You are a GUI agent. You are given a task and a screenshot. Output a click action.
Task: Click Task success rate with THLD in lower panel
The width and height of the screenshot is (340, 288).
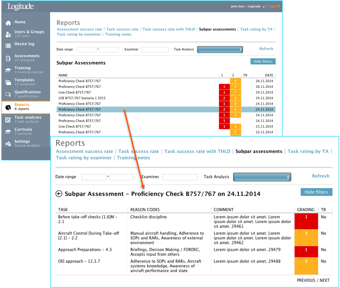click(x=197, y=152)
